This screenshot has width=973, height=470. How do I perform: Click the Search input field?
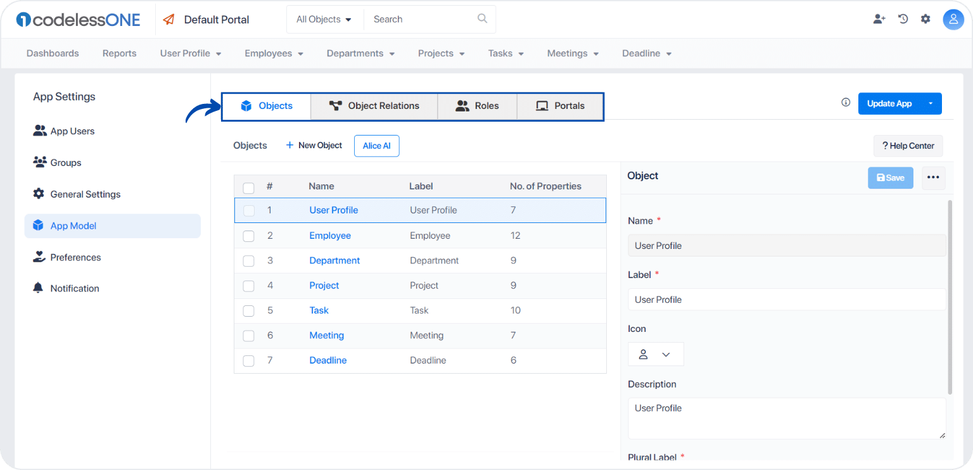tap(421, 20)
